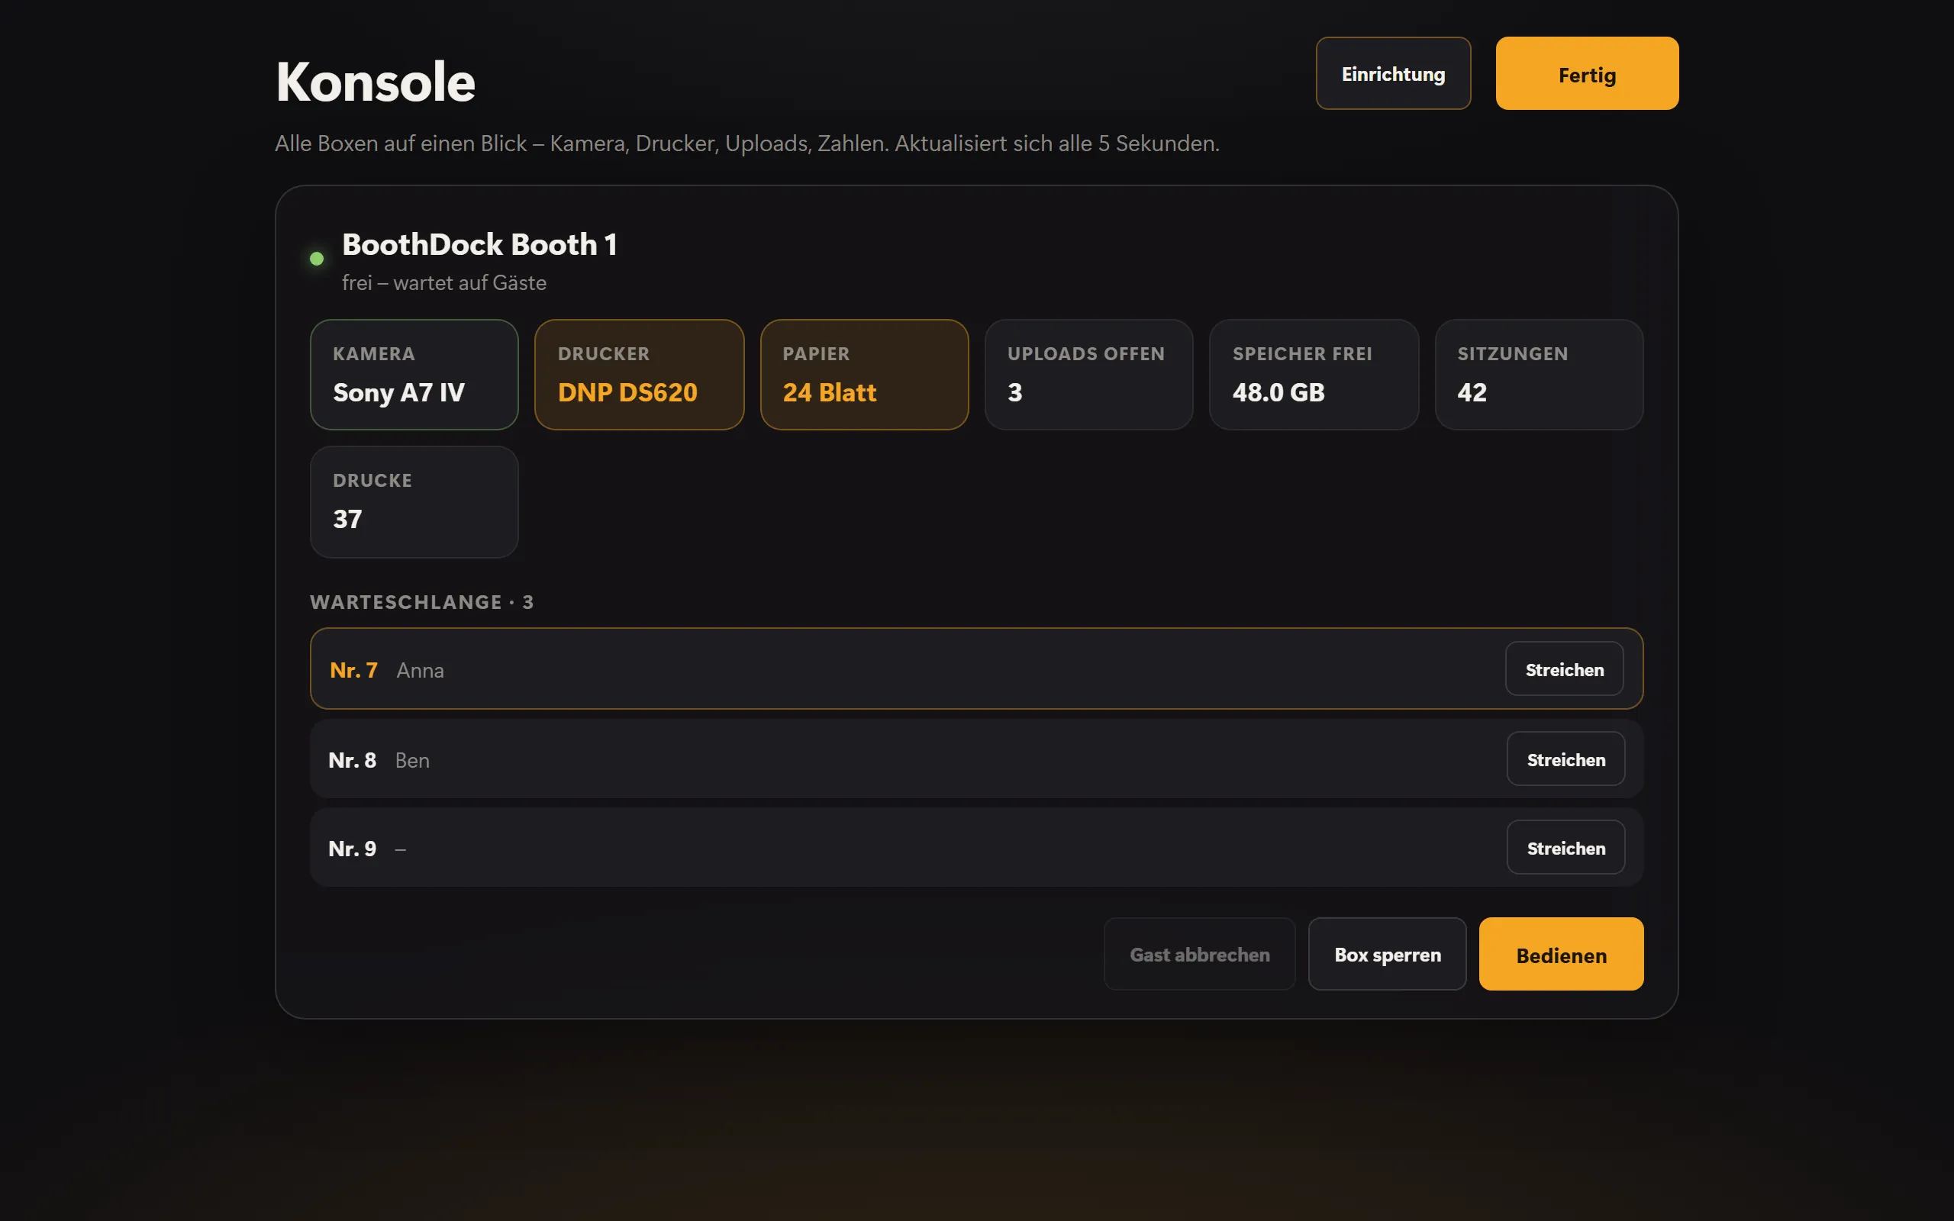Remove Nr. 8 Ben via Streichen
1954x1221 pixels.
tap(1565, 759)
